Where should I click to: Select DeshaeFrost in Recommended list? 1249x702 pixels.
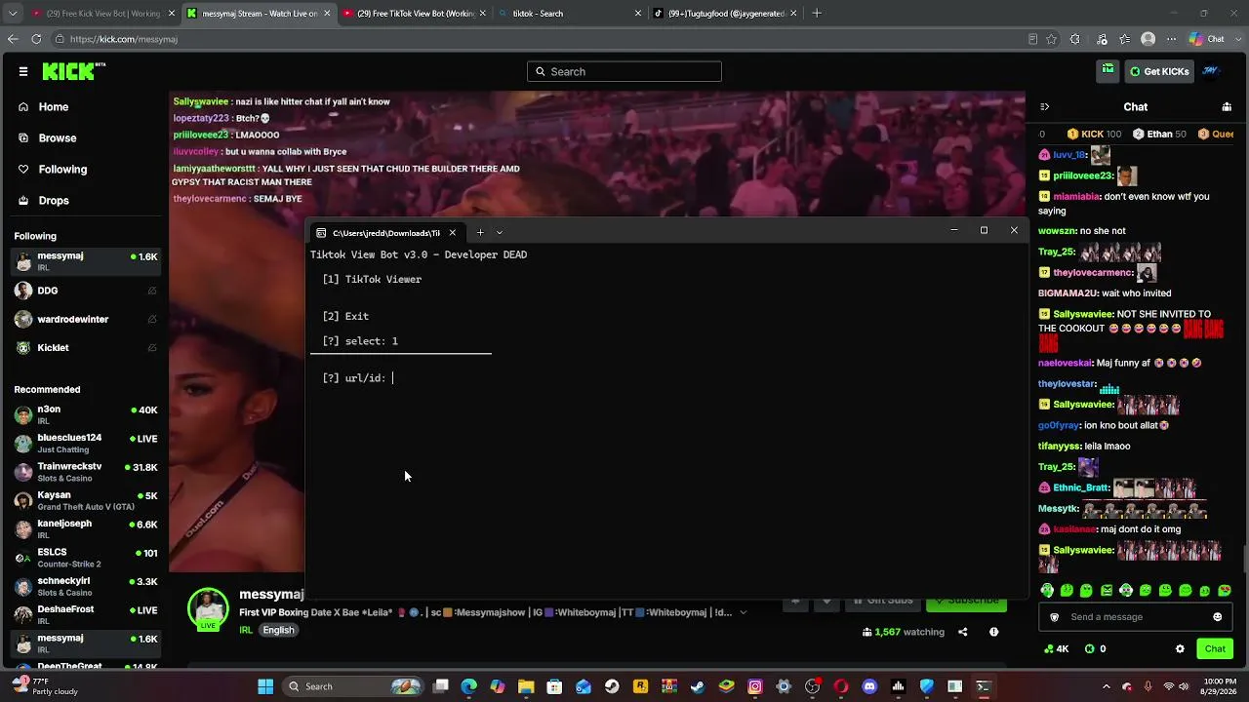pyautogui.click(x=85, y=614)
